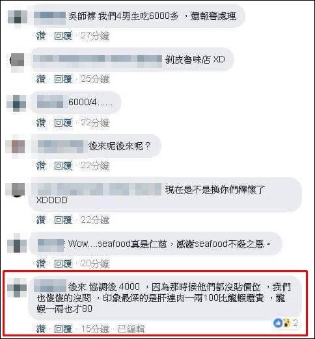Like the 吳師傅 6000多 comment
This screenshot has width=315, height=339.
[41, 36]
